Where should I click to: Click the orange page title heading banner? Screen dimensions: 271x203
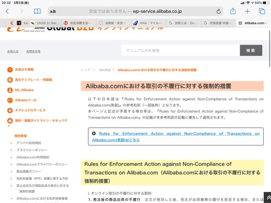(x=172, y=86)
